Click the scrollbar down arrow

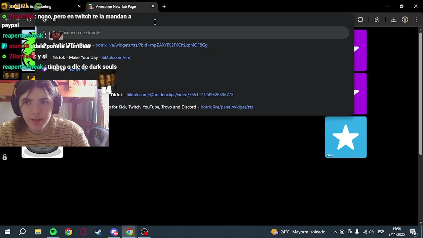pos(420,223)
